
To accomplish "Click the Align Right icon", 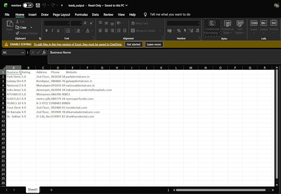I will (x=112, y=31).
